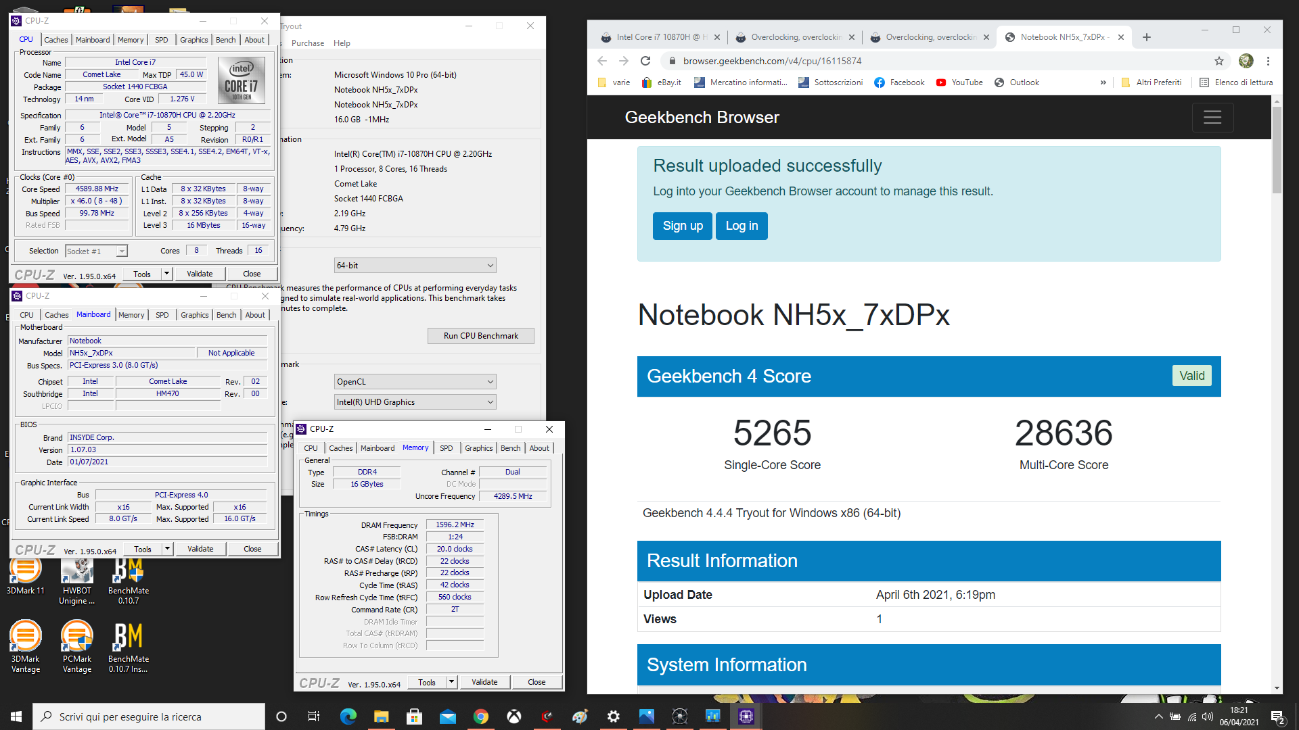The width and height of the screenshot is (1299, 730).
Task: Click the Chrome address bar URL
Action: [x=772, y=61]
